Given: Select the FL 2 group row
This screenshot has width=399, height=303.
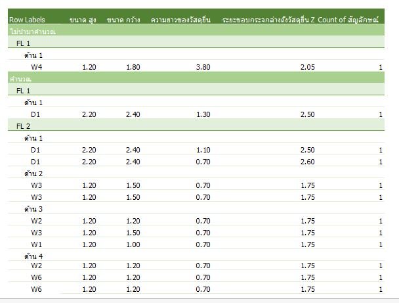Looking at the screenshot, I should (x=24, y=126).
